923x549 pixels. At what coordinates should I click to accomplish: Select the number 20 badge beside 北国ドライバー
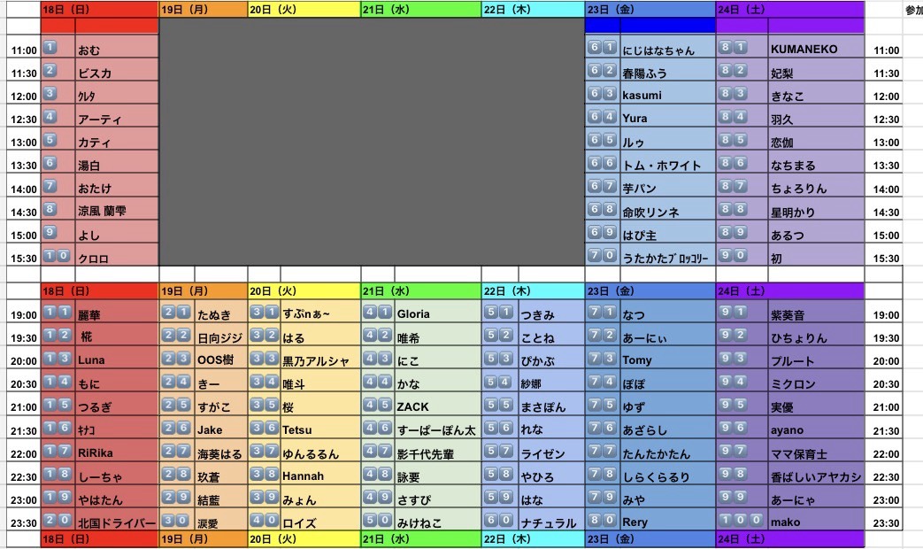pos(58,520)
